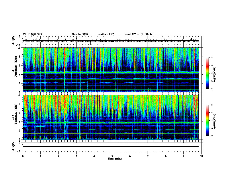Click the lower color scale bar

click(207, 120)
